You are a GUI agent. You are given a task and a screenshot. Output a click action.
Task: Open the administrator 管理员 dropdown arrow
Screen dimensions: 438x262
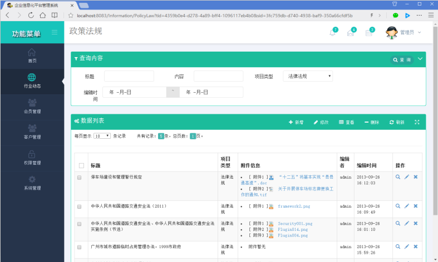[x=419, y=33]
